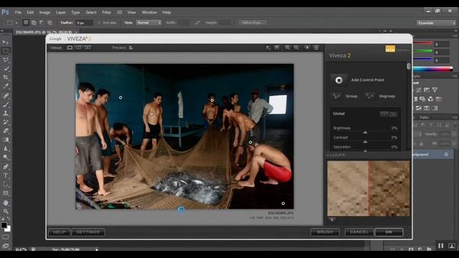The width and height of the screenshot is (459, 258).
Task: Click Add to selection icon in options bar
Action: click(x=34, y=22)
